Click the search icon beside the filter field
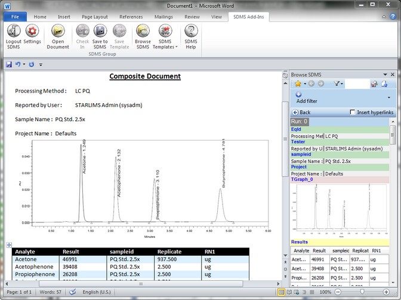Screen dimensions: 401x300 tap(374, 84)
